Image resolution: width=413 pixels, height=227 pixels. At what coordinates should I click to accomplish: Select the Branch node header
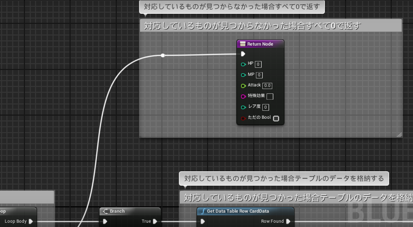tap(130, 211)
